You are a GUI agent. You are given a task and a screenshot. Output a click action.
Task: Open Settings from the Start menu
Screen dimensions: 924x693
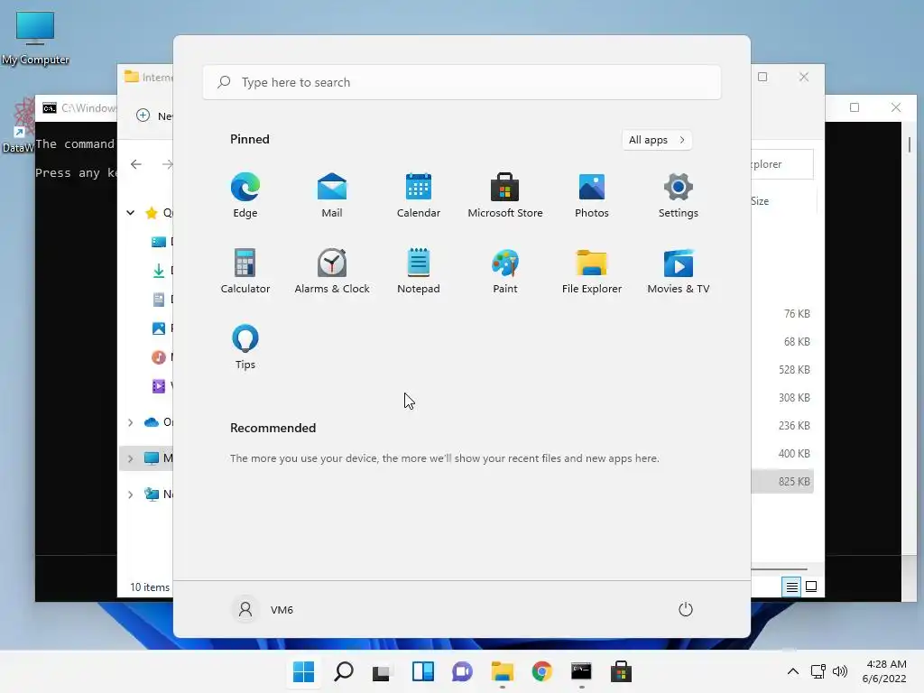click(679, 195)
